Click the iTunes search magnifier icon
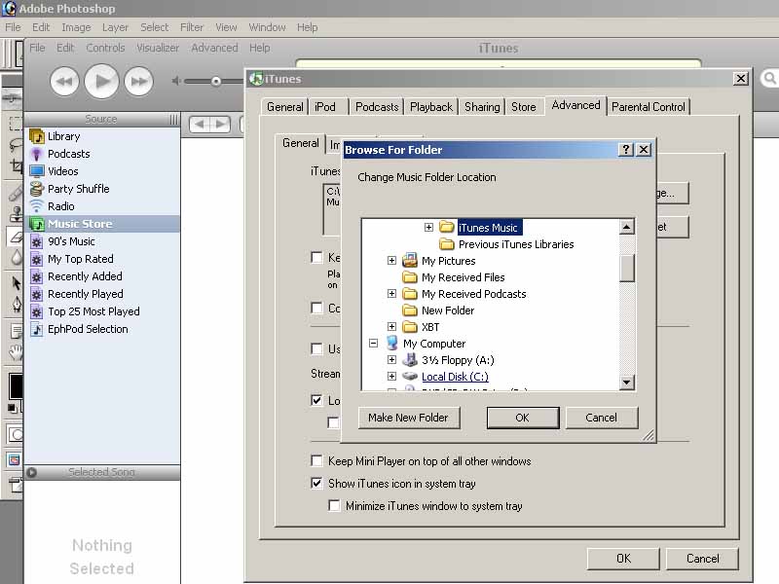The height and width of the screenshot is (584, 779). click(770, 78)
